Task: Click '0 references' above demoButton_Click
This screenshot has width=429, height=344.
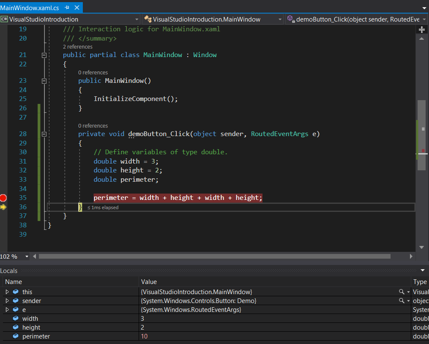Action: point(93,126)
